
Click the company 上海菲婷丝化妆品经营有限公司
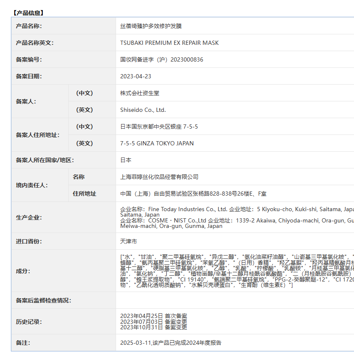point(159,177)
